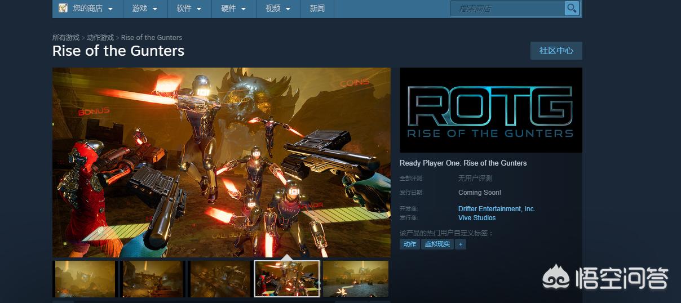
Task: Click the main gameplay screenshot
Action: [x=222, y=163]
